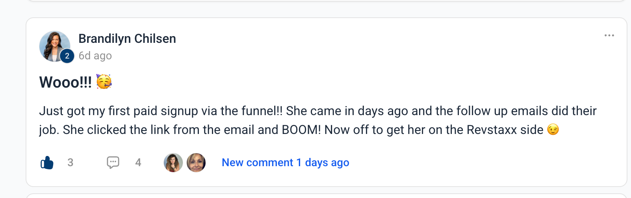View the blonde commenter's avatar
Image resolution: width=631 pixels, height=198 pixels.
click(x=196, y=163)
